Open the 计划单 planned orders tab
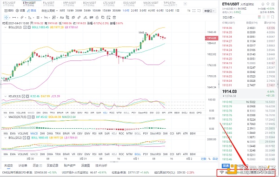Viewport: 279px width, 177px height. pyautogui.click(x=23, y=165)
